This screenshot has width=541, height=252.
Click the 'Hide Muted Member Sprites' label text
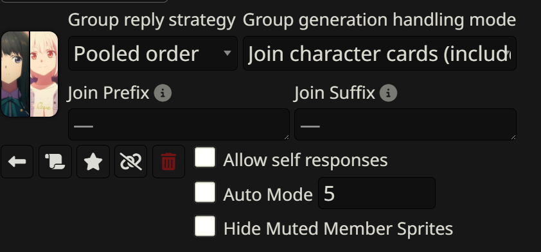338,228
